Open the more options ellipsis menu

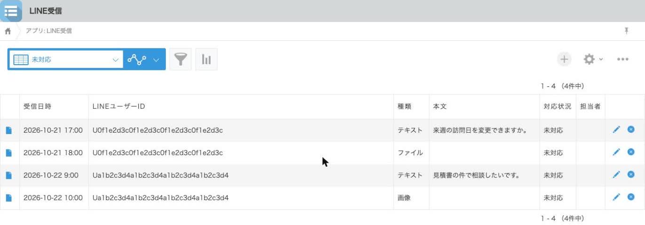(623, 60)
